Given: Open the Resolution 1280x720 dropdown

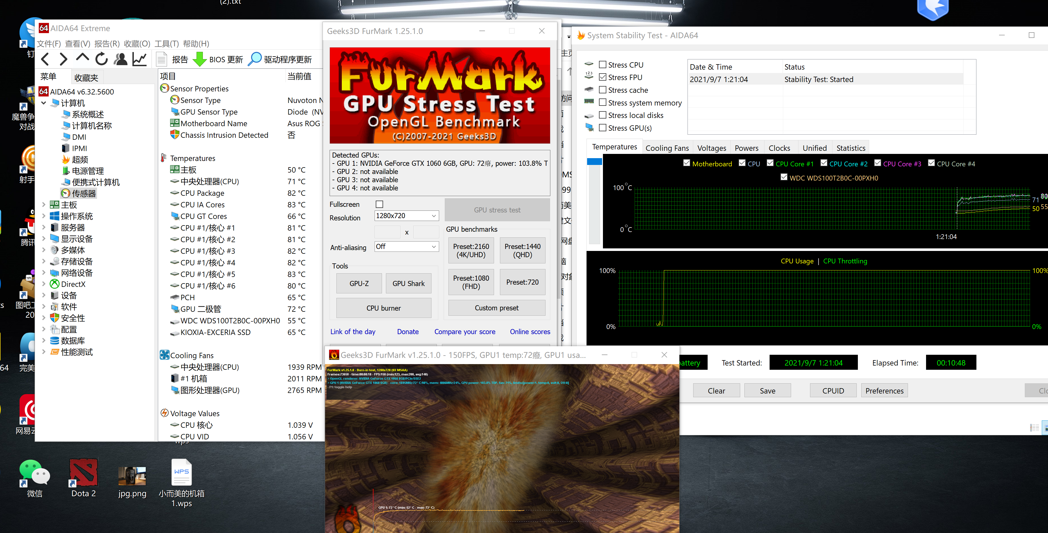Looking at the screenshot, I should click(x=406, y=216).
